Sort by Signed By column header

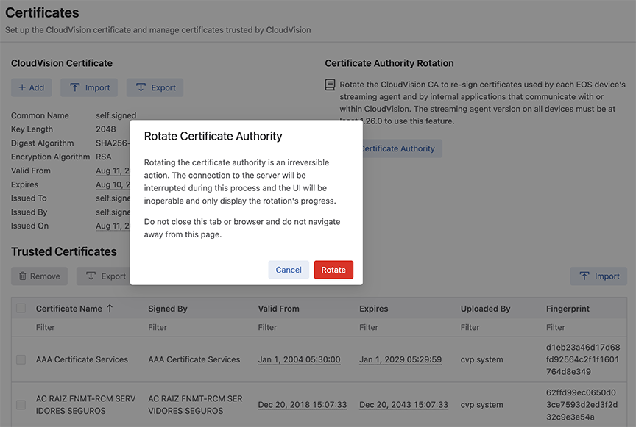click(168, 309)
